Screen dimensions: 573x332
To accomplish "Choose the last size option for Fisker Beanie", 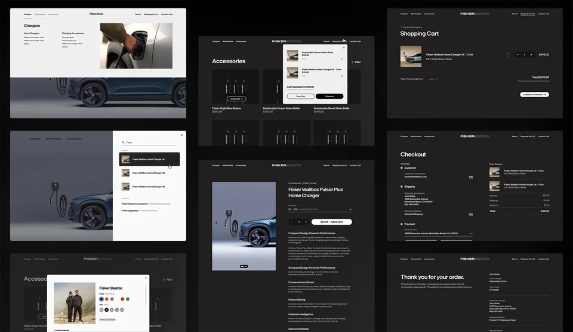I will tap(122, 310).
